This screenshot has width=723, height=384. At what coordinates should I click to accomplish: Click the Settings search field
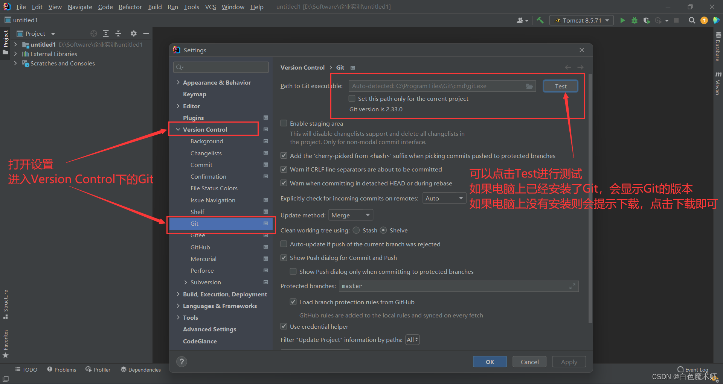click(x=221, y=67)
